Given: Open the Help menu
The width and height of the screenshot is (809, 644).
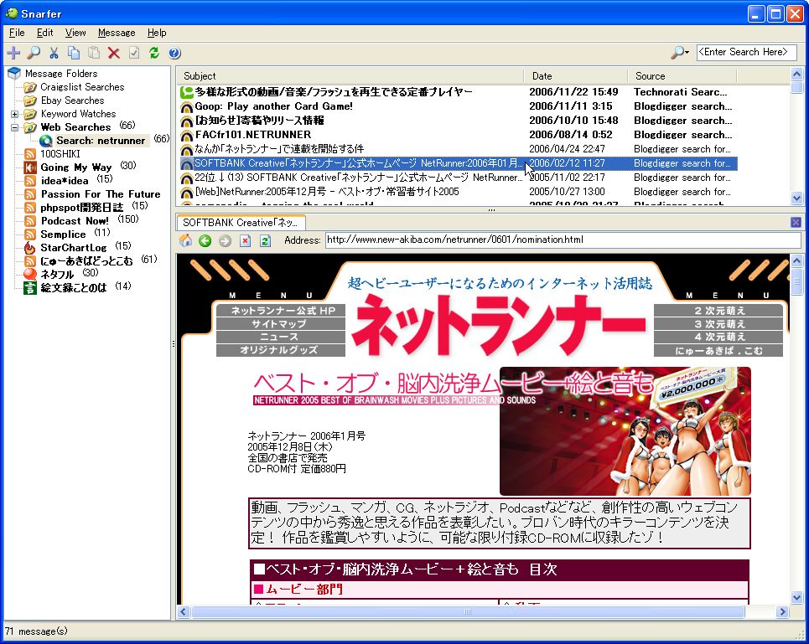Looking at the screenshot, I should [x=157, y=33].
